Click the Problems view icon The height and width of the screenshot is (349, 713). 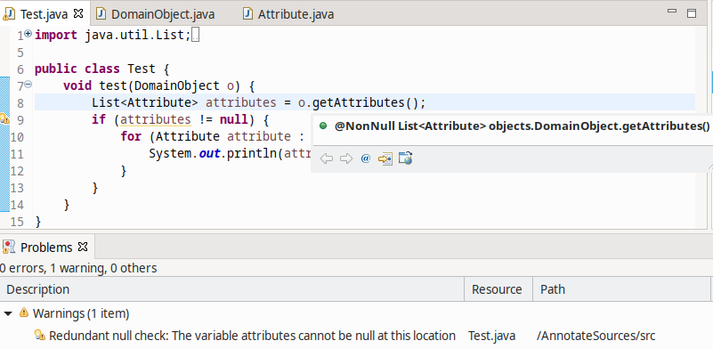(x=9, y=248)
